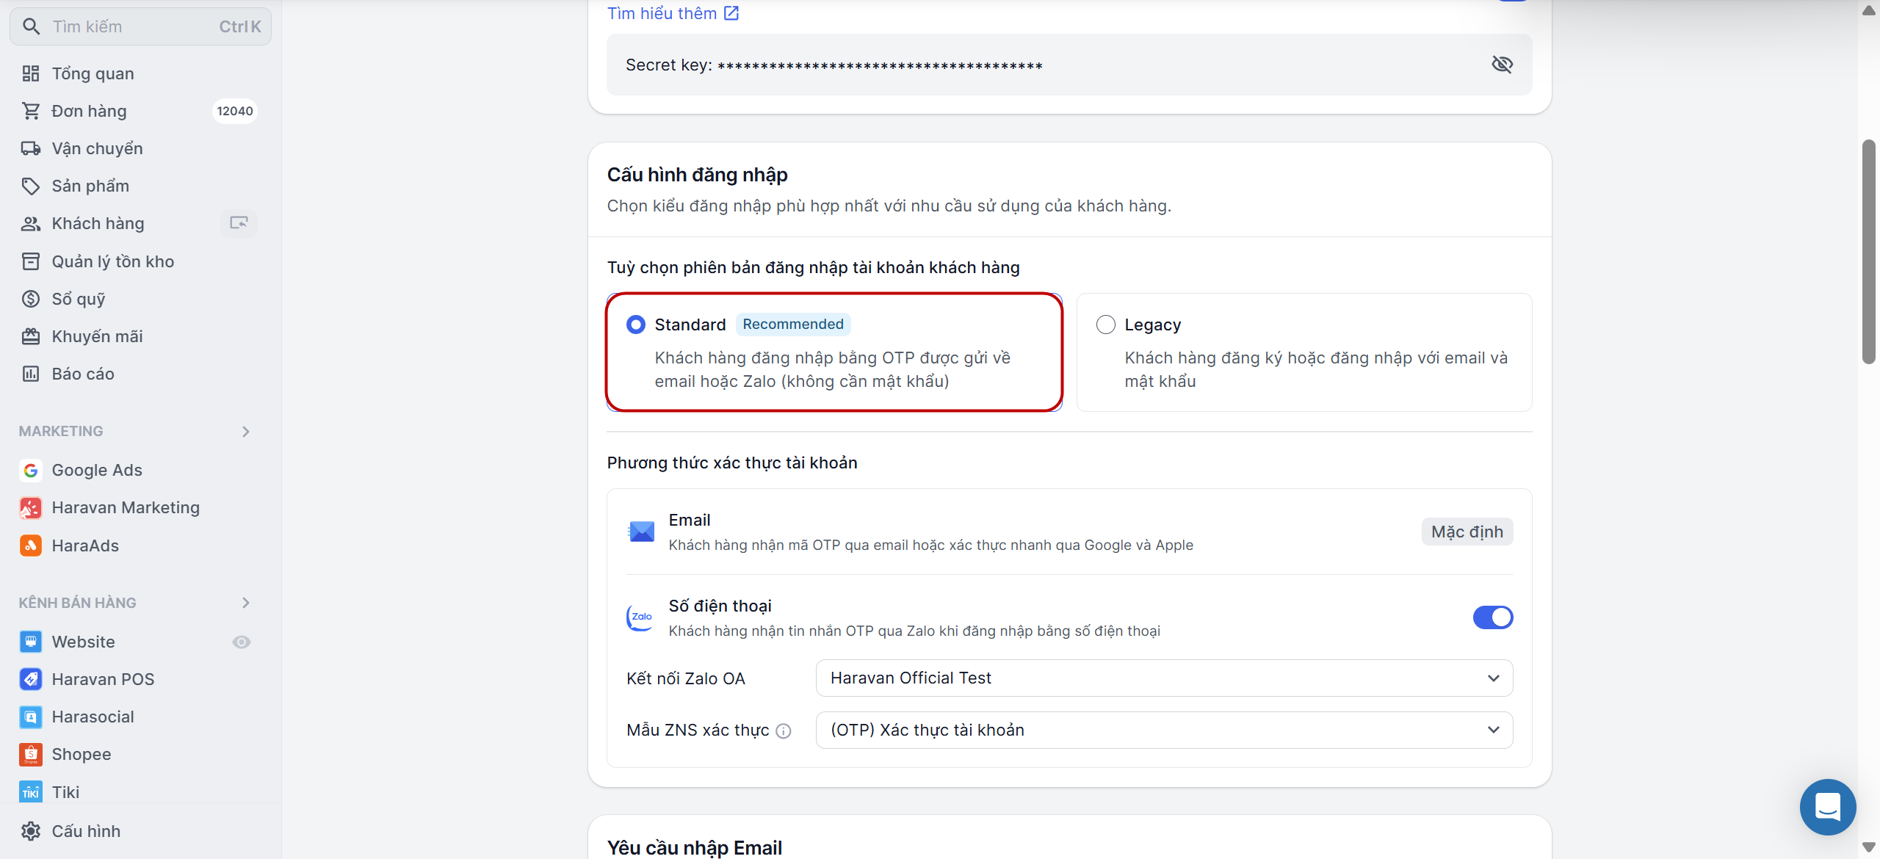Open Google Ads in Marketing

[96, 470]
